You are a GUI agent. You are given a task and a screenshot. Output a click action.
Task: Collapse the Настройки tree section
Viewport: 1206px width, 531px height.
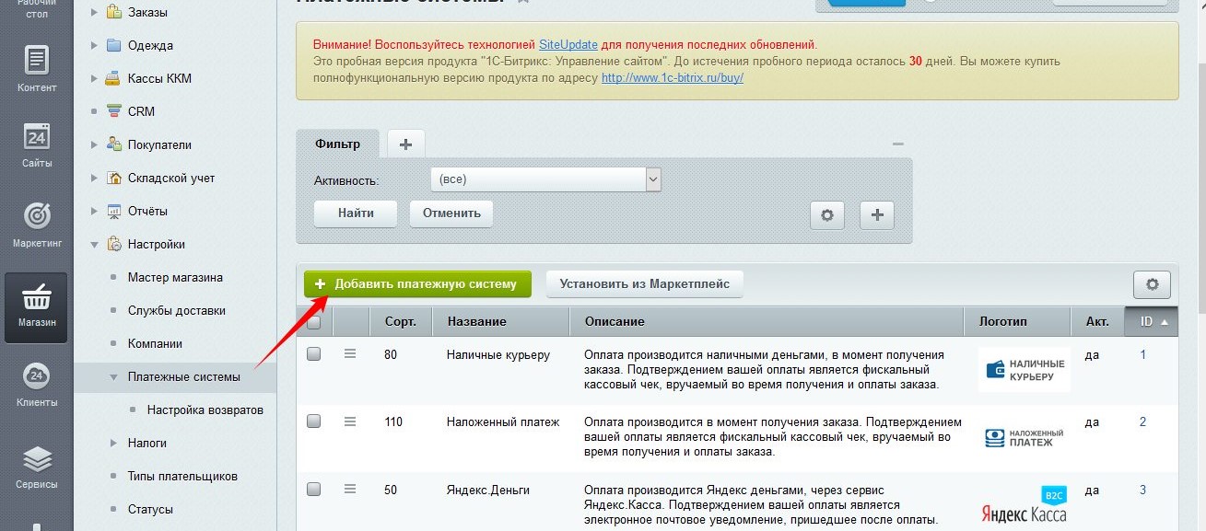[94, 245]
